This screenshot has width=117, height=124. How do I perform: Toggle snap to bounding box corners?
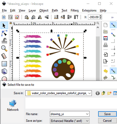(113, 48)
